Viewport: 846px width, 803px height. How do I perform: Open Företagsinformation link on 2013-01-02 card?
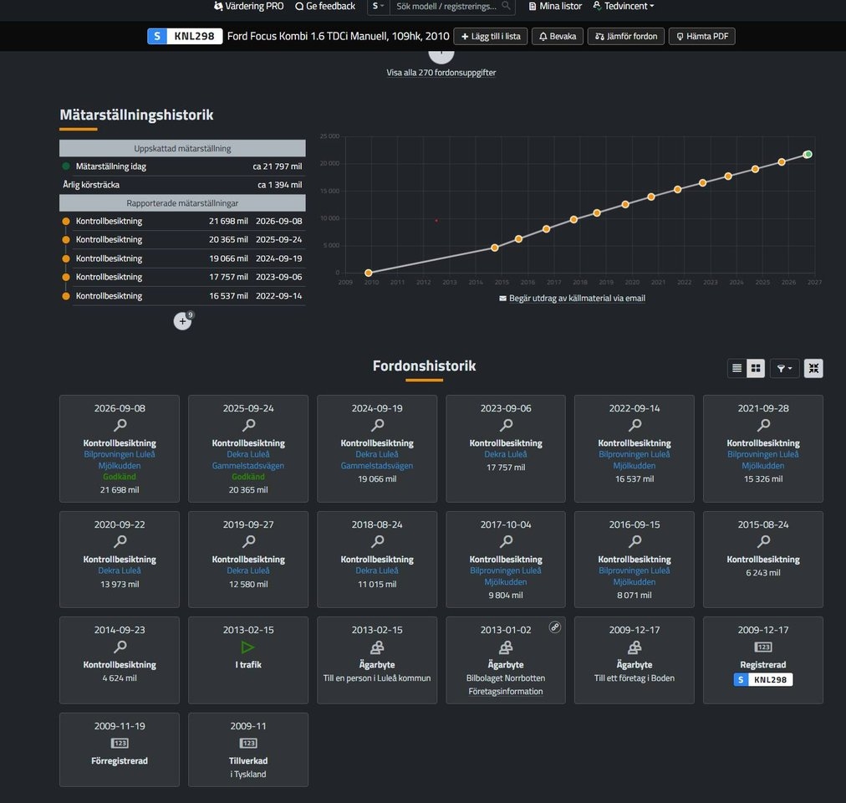[x=506, y=691]
